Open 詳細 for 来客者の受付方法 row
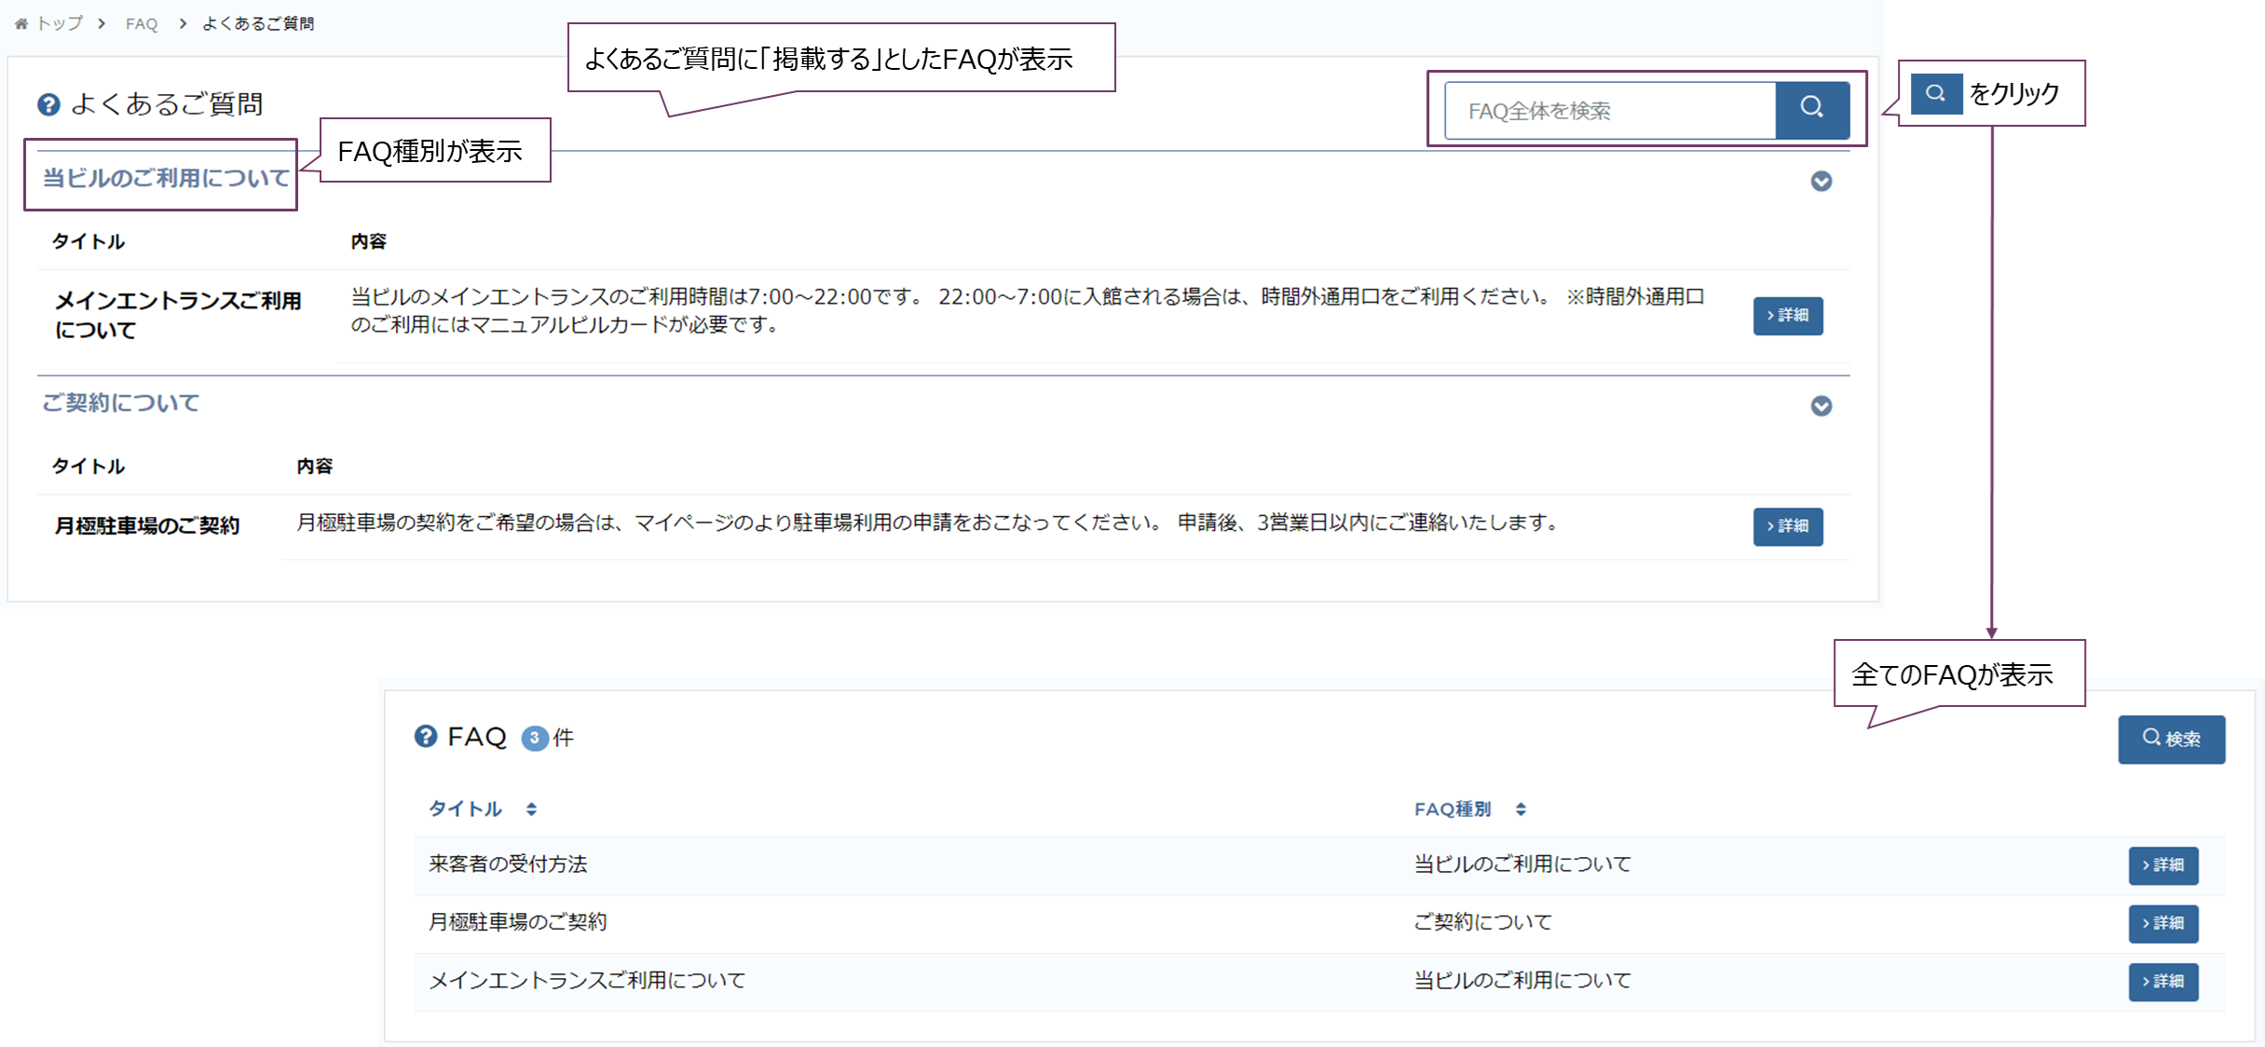Viewport: 2265px width, 1047px height. pos(2163,865)
